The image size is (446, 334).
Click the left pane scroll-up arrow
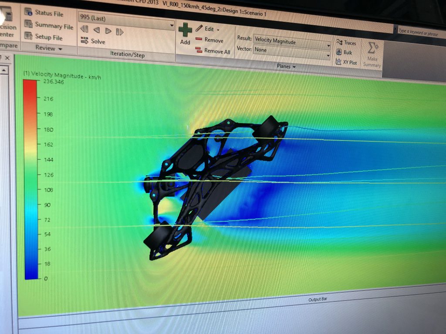tap(4, 70)
